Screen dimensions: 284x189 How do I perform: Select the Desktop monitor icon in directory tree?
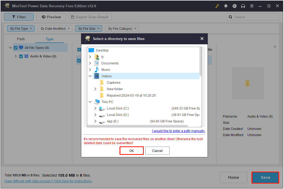[91, 50]
